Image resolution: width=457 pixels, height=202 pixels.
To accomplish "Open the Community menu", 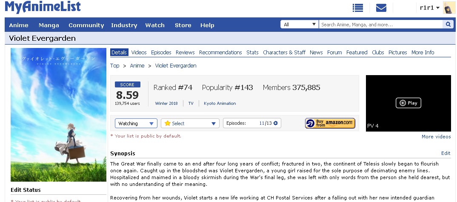I will point(86,25).
